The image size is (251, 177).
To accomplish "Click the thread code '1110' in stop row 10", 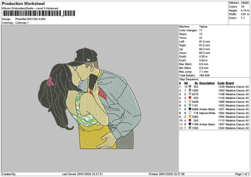I will pyautogui.click(x=221, y=121).
